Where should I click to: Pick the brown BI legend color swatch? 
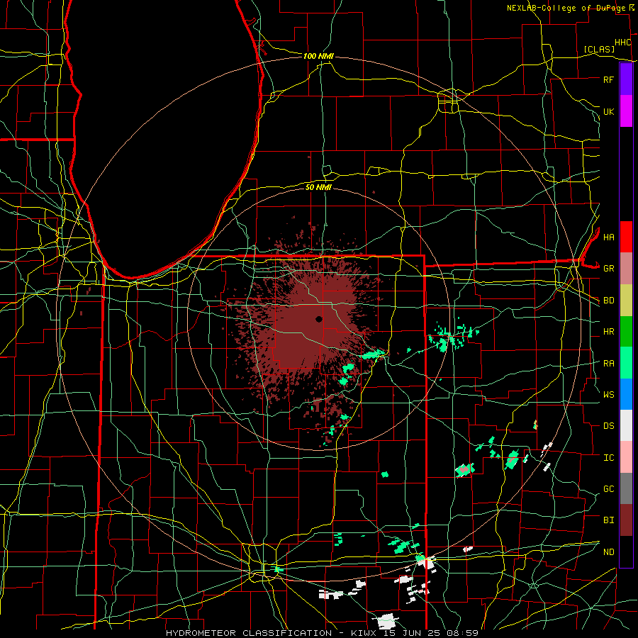(x=626, y=520)
